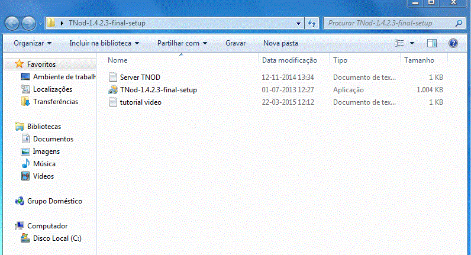Select the tutorial video file name
The width and height of the screenshot is (471, 255).
pos(141,102)
